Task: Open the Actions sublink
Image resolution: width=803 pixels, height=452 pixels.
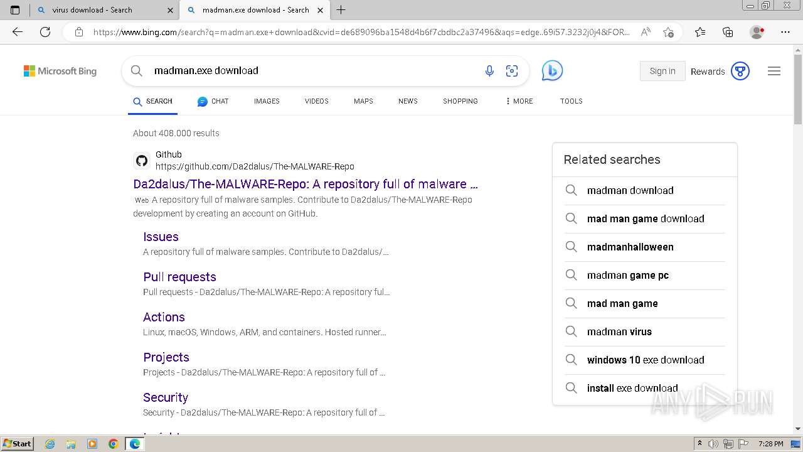Action: pos(164,317)
